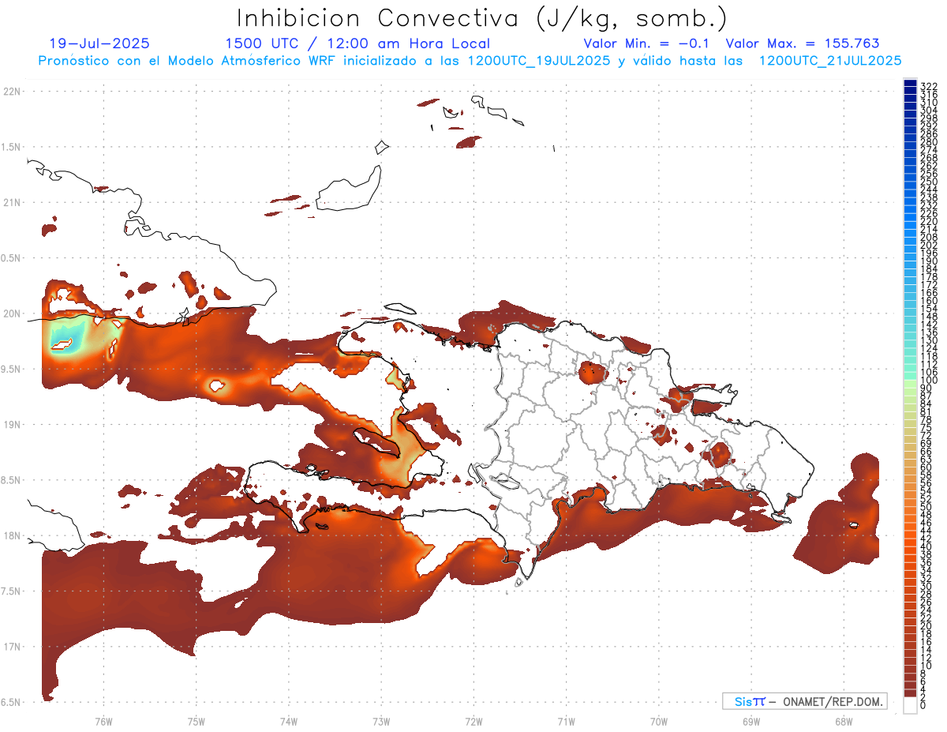
Task: Click "1500 UTC / 12:00 am Hora Local"
Action: [357, 43]
